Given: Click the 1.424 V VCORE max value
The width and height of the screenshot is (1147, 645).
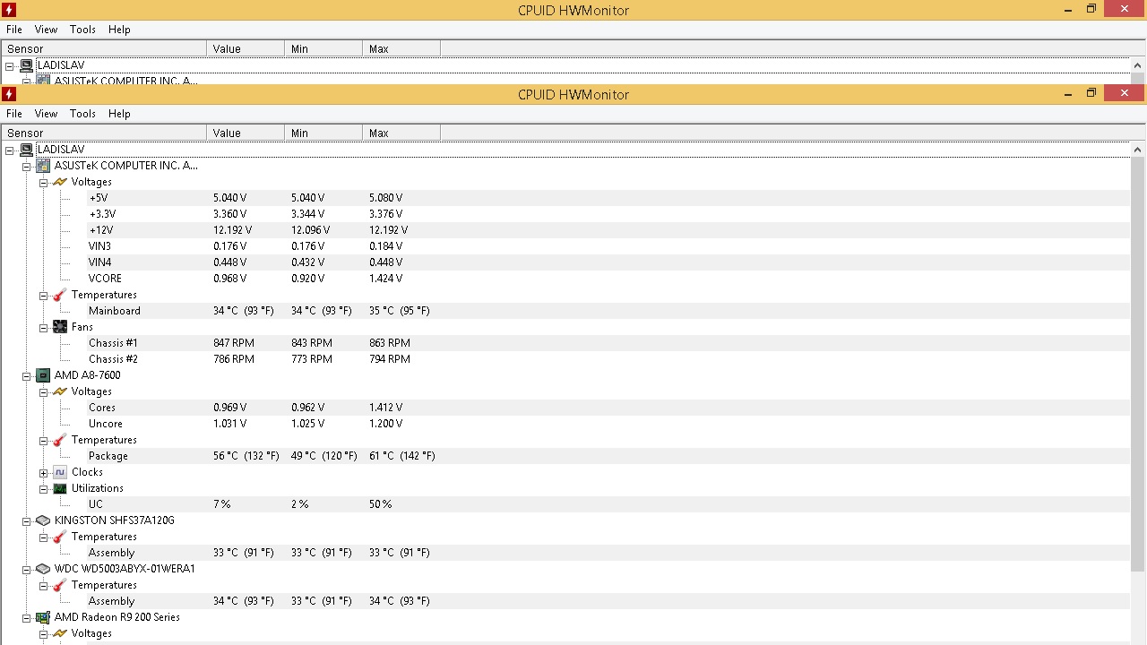Looking at the screenshot, I should (386, 279).
